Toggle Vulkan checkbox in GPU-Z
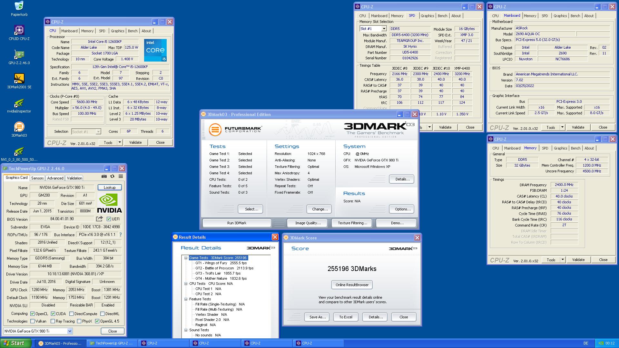This screenshot has height=348, width=619. tap(32, 321)
